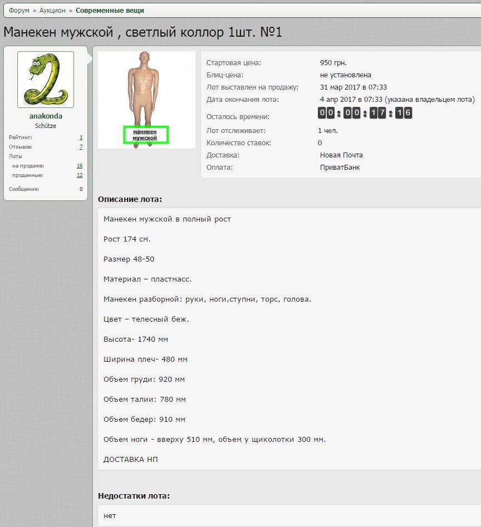481x527 pixels.
Task: View the seller's 7 Отзывов link
Action: 81,147
